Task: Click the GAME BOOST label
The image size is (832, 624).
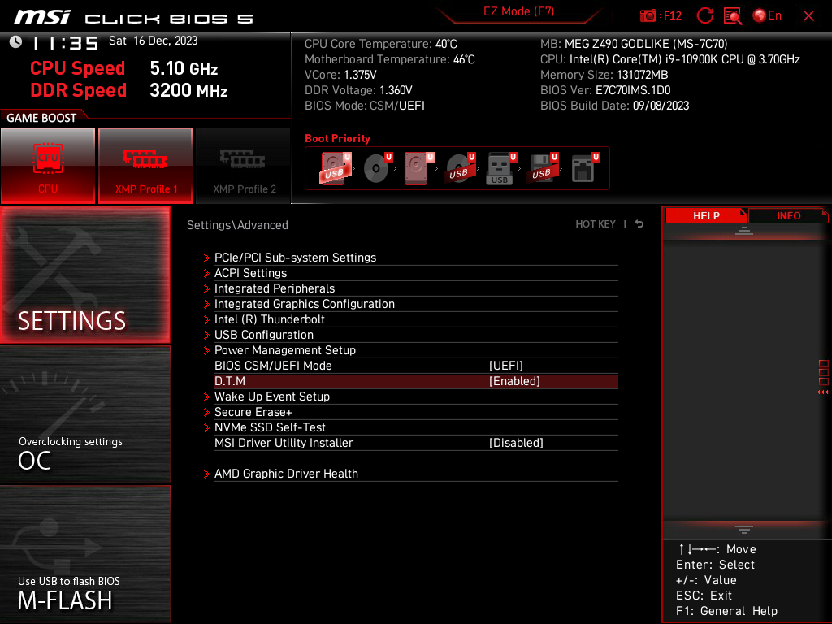Action: [41, 118]
